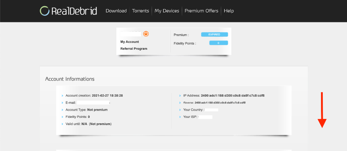The image size is (347, 151).
Task: Select account creation date 2021-02-27 18:38:28
Action: point(107,96)
